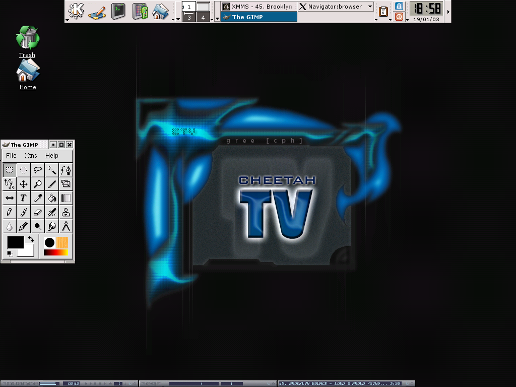
Task: Activate the Ink pen tool
Action: click(x=23, y=226)
